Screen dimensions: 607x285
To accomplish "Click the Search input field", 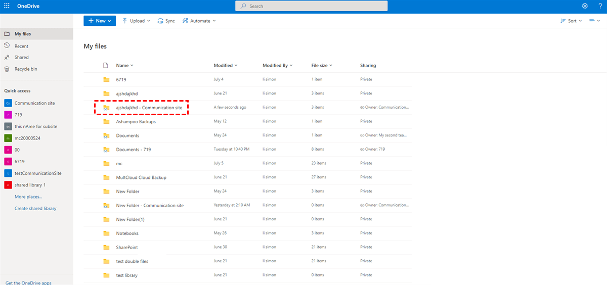I will coord(312,6).
